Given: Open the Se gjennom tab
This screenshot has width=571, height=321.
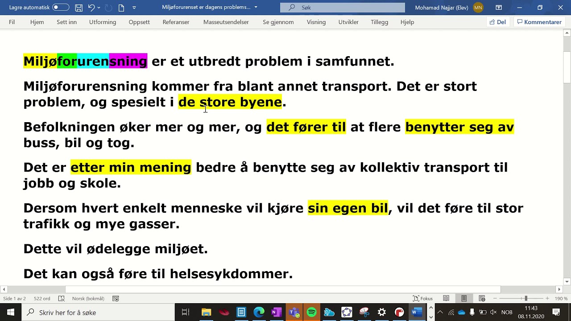Looking at the screenshot, I should pos(278,22).
